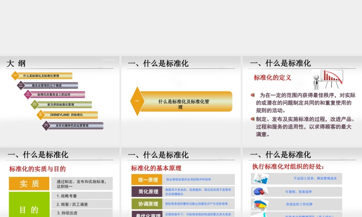The width and height of the screenshot is (362, 217).
Task: Click the large orange diamond on the banner slide
Action: click(x=137, y=101)
